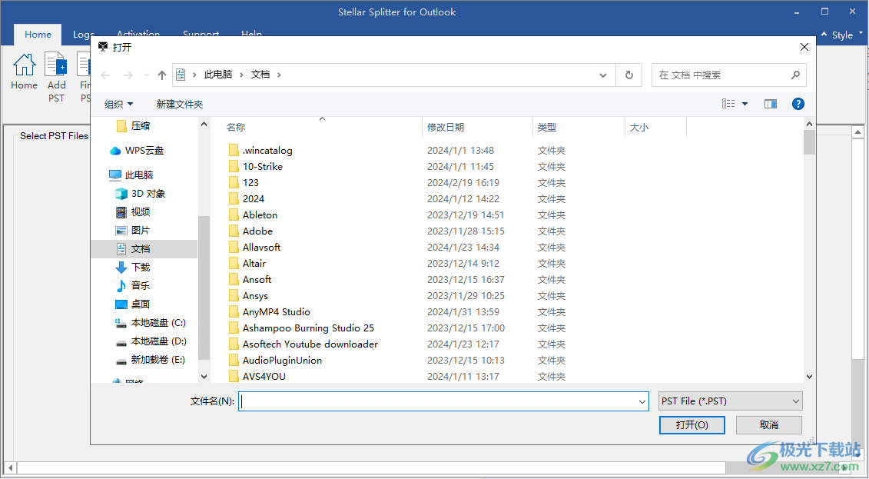
Task: Click the search magnifier in 文档 search box
Action: 794,75
